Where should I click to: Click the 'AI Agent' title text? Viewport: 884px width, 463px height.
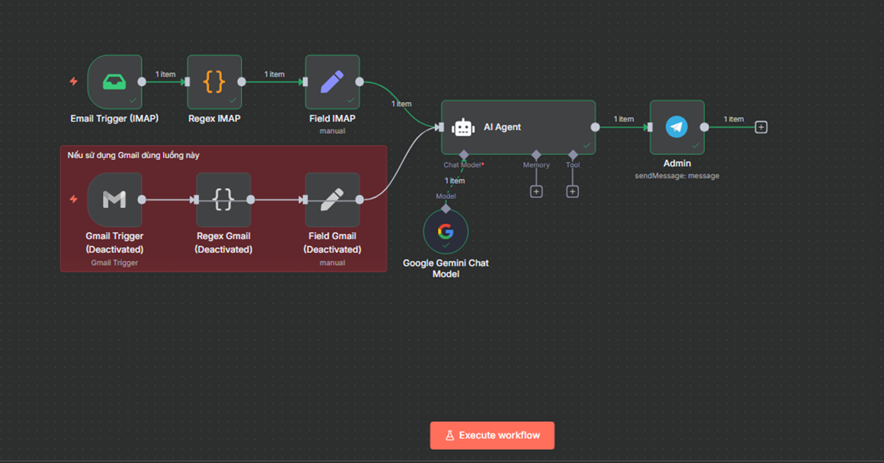[503, 127]
